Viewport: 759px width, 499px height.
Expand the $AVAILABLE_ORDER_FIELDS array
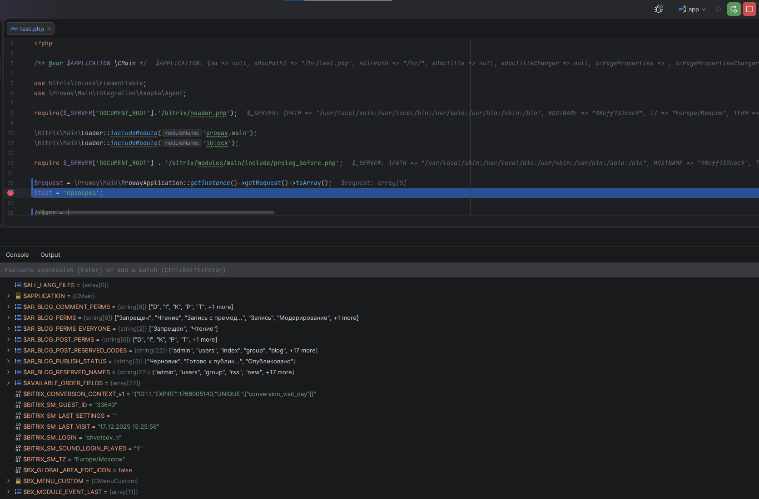click(8, 383)
